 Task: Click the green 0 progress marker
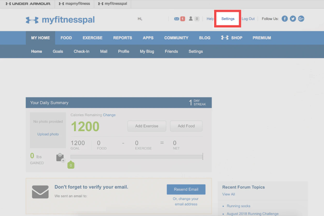pyautogui.click(x=71, y=165)
